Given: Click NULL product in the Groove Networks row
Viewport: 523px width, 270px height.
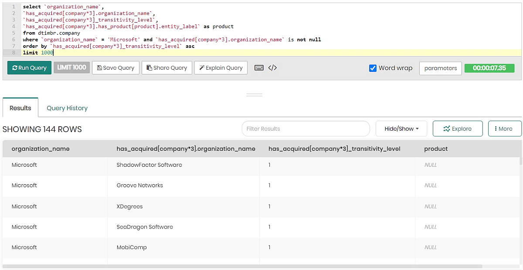Looking at the screenshot, I should [x=431, y=186].
